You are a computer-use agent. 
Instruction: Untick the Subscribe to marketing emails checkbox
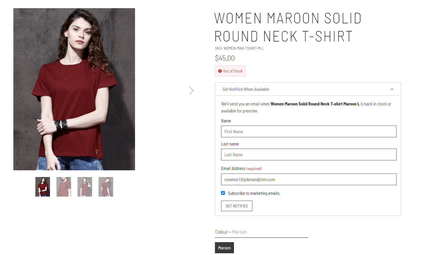point(223,193)
